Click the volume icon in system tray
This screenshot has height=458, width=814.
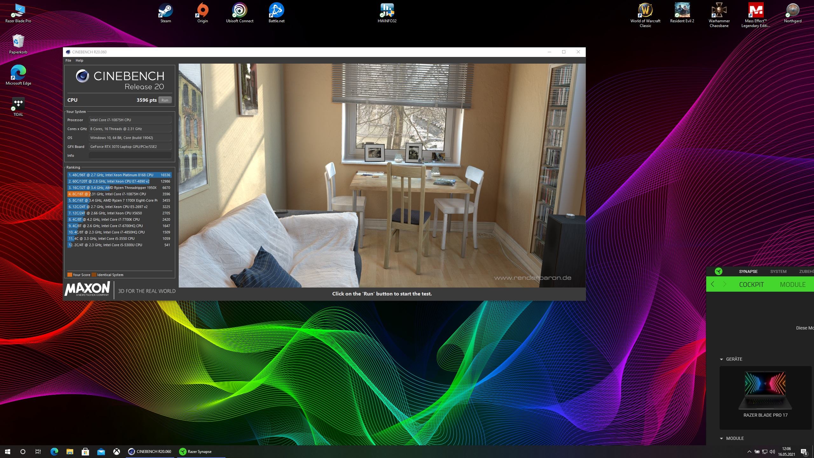772,452
